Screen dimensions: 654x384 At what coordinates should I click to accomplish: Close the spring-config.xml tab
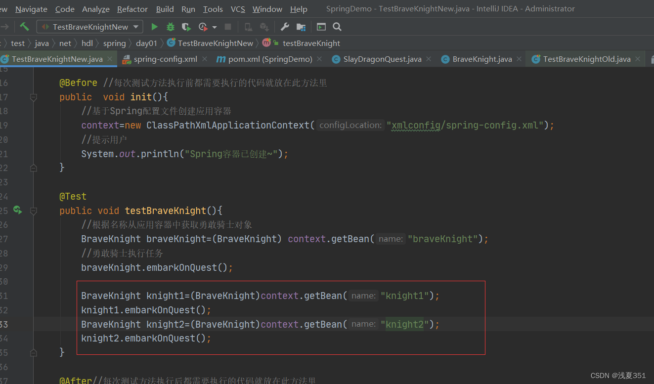point(206,59)
